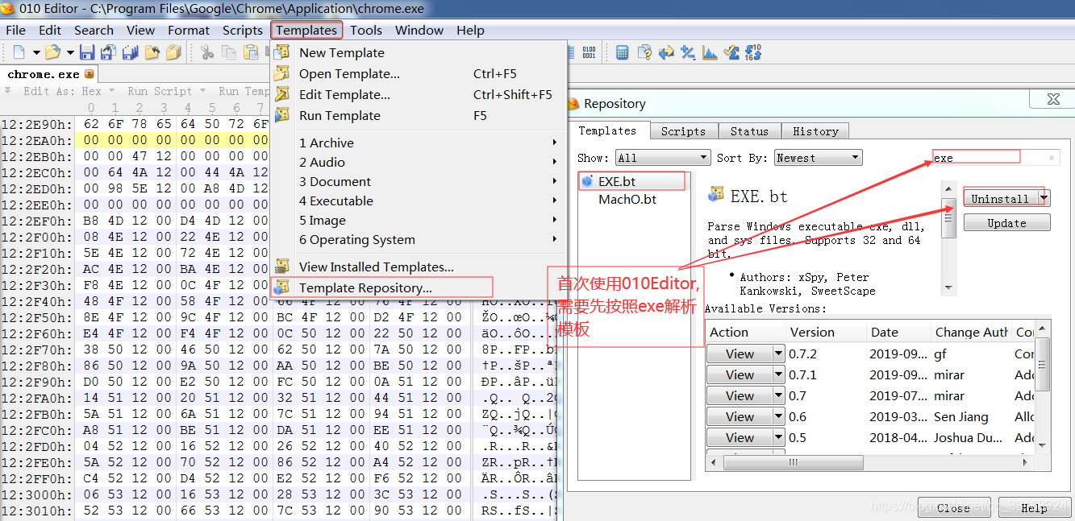Click the Revert file folder icon

pyautogui.click(x=152, y=52)
